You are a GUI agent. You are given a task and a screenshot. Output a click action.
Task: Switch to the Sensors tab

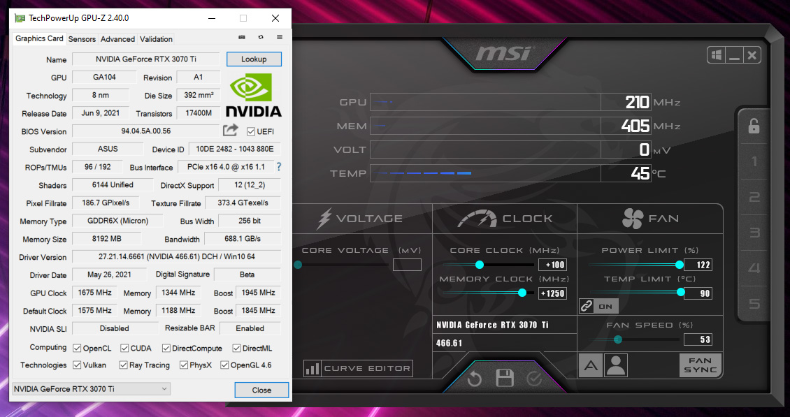pyautogui.click(x=82, y=39)
